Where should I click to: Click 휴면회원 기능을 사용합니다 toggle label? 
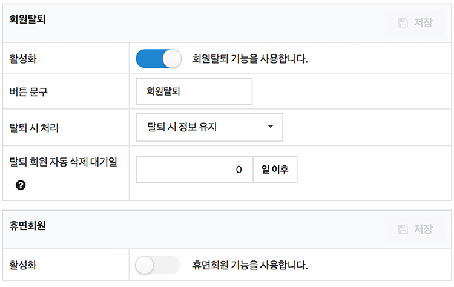[250, 265]
